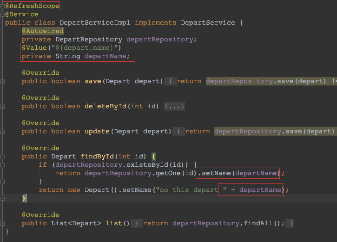Click the deleteById method name
Image resolution: width=337 pixels, height=242 pixels.
click(106, 106)
